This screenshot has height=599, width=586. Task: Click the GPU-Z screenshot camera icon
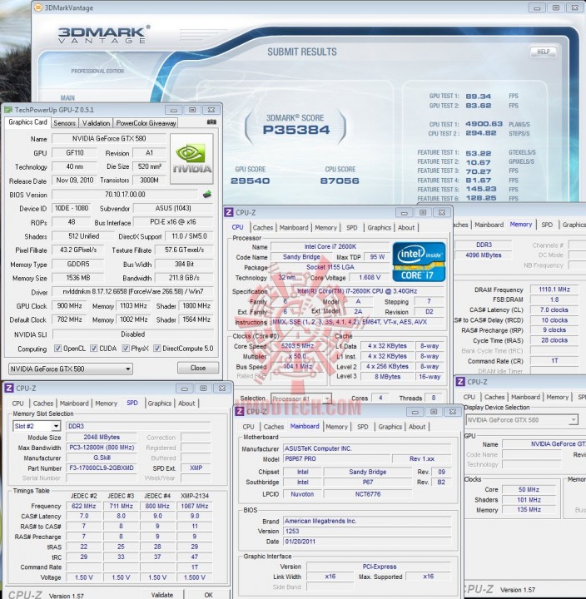coord(211,122)
